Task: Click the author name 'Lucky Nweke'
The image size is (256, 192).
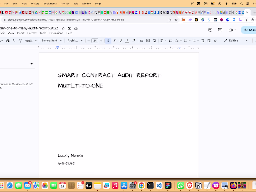Action: click(70, 155)
